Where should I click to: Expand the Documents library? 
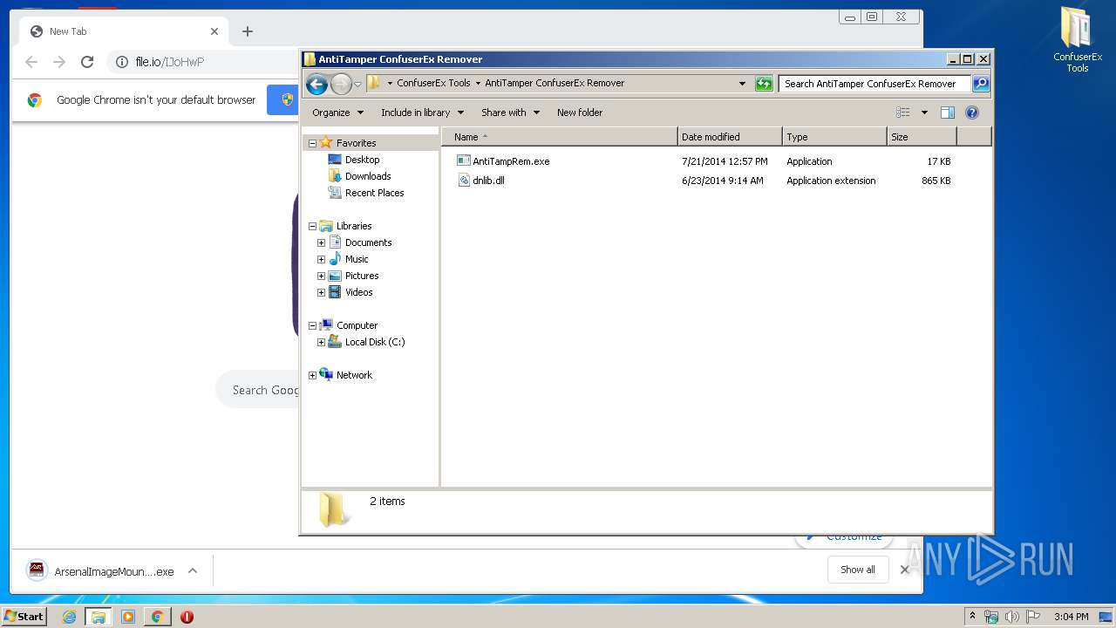(321, 242)
